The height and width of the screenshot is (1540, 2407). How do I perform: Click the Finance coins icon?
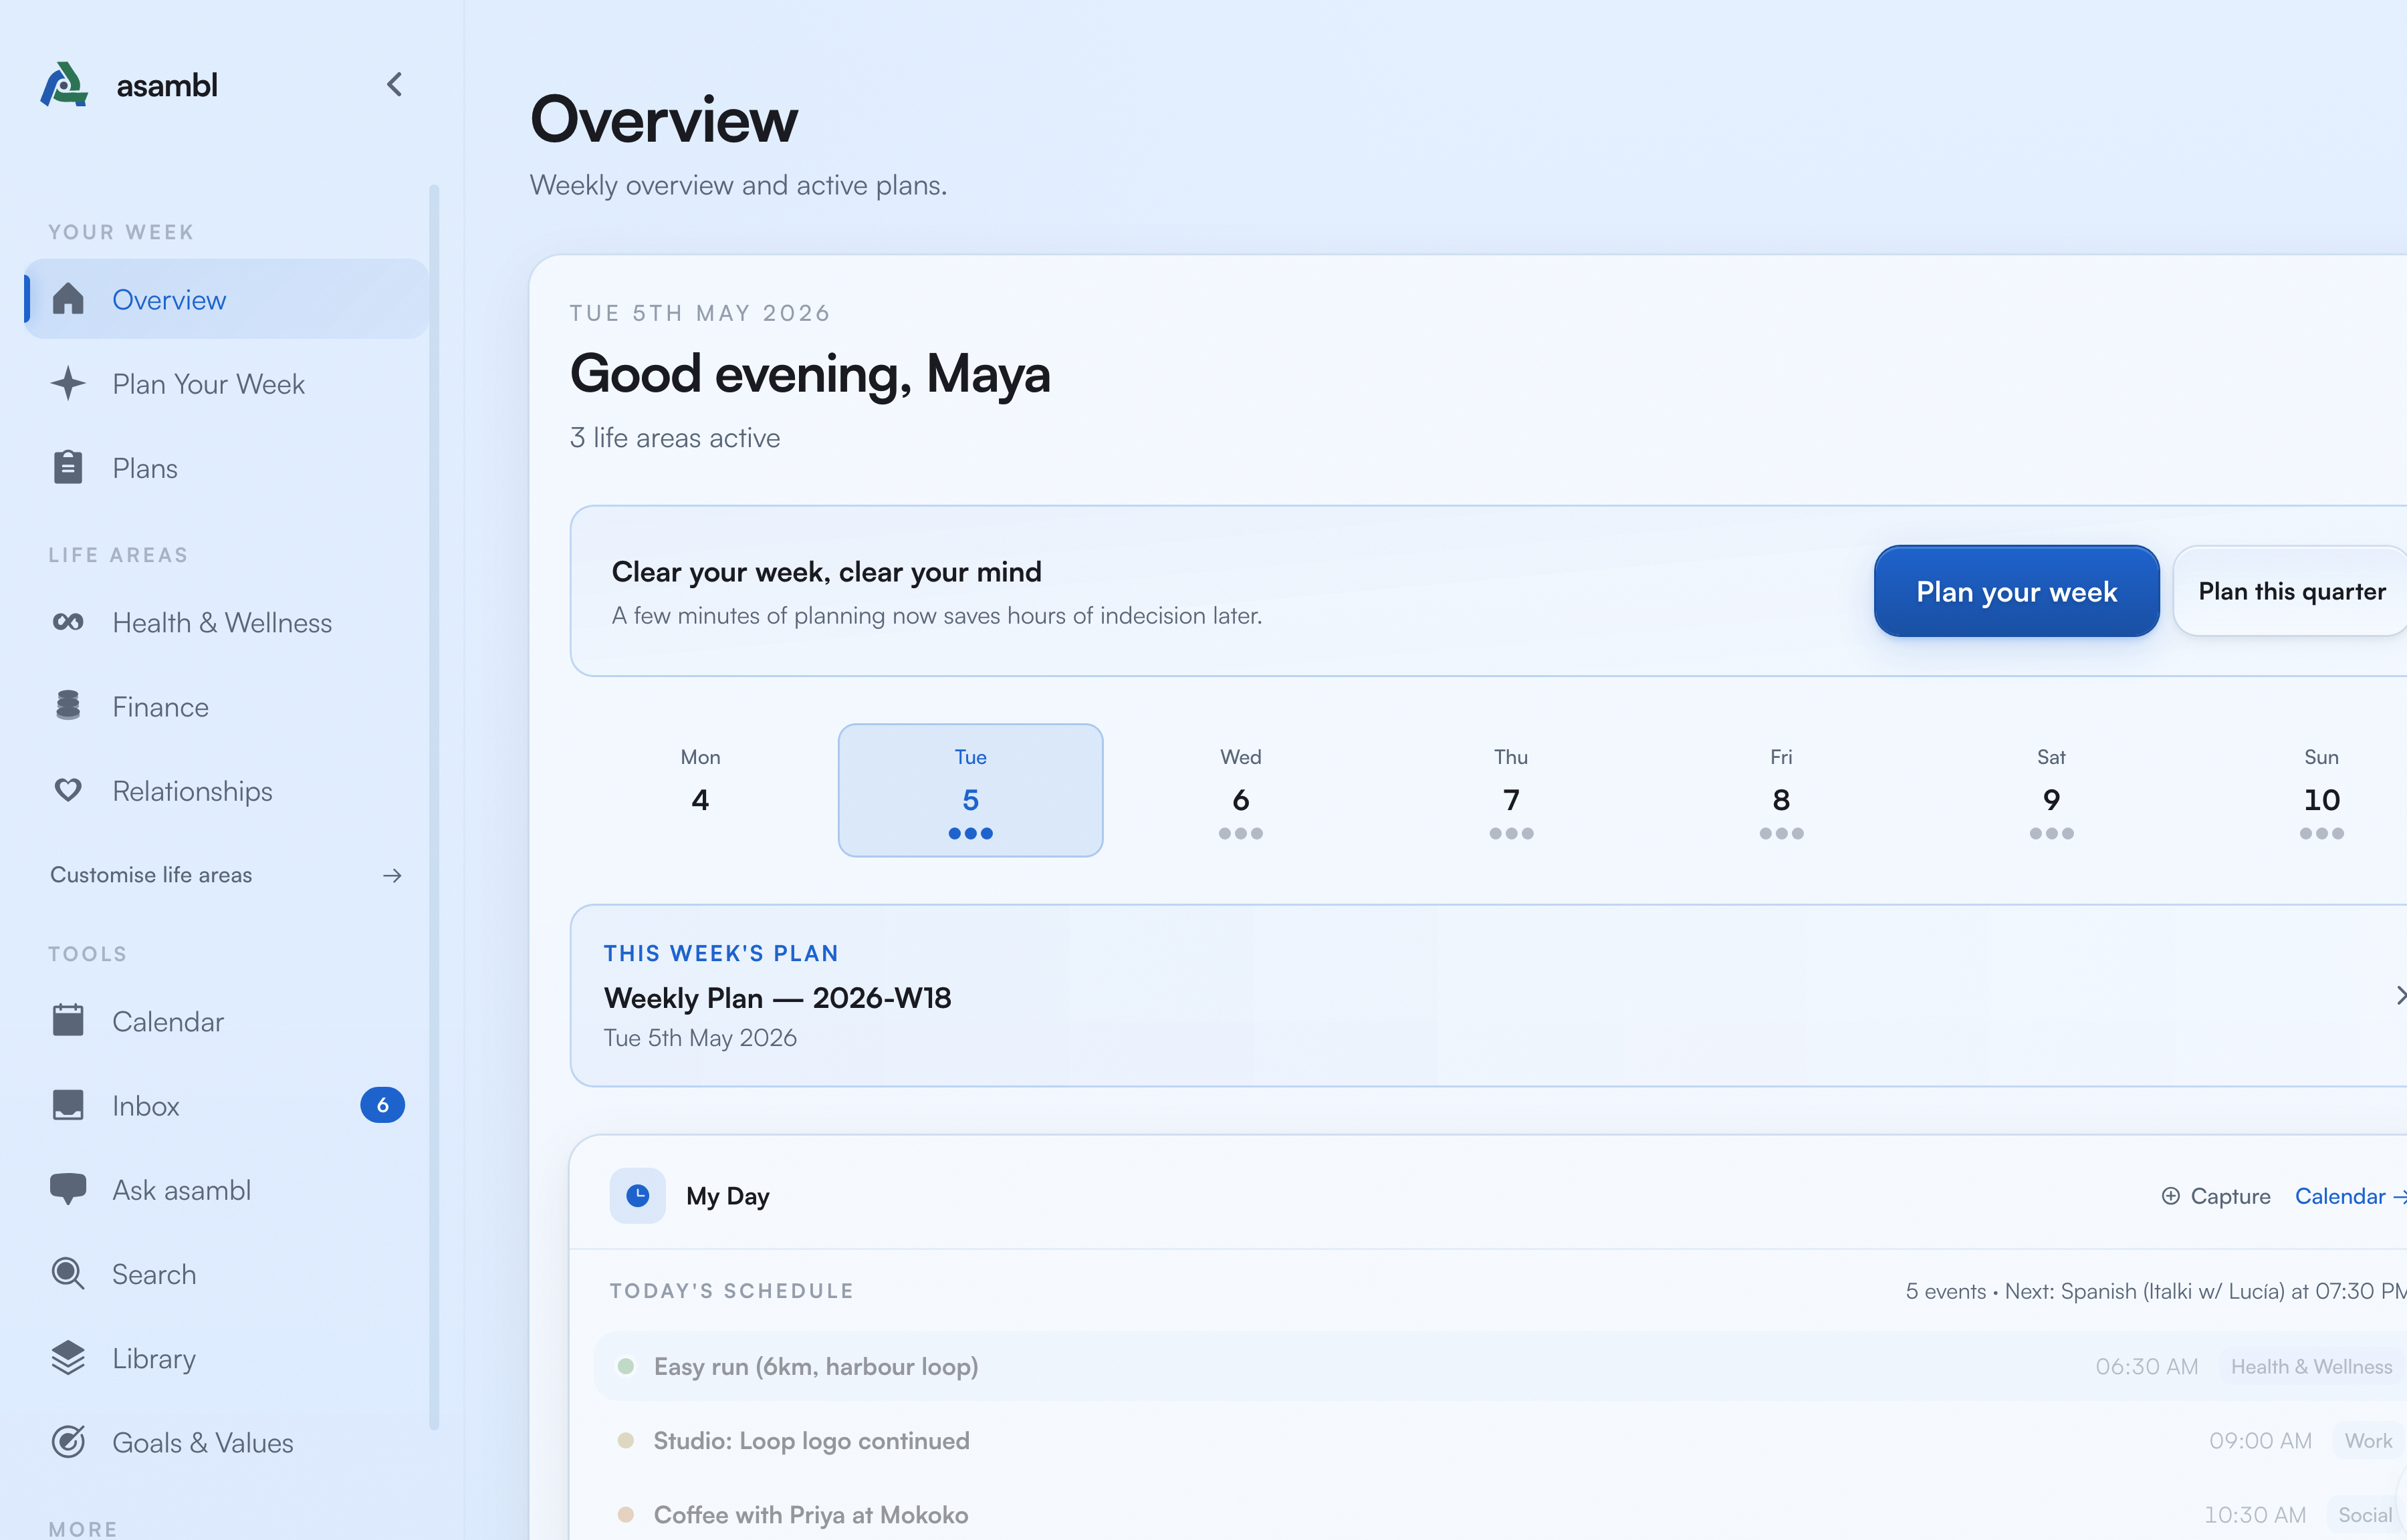point(68,706)
